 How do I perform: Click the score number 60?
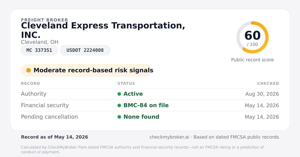coord(252,36)
